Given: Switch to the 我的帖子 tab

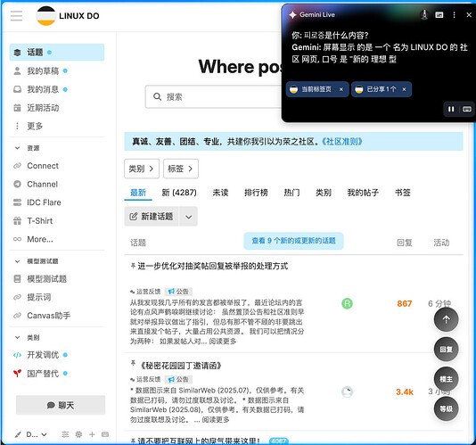Looking at the screenshot, I should point(363,193).
